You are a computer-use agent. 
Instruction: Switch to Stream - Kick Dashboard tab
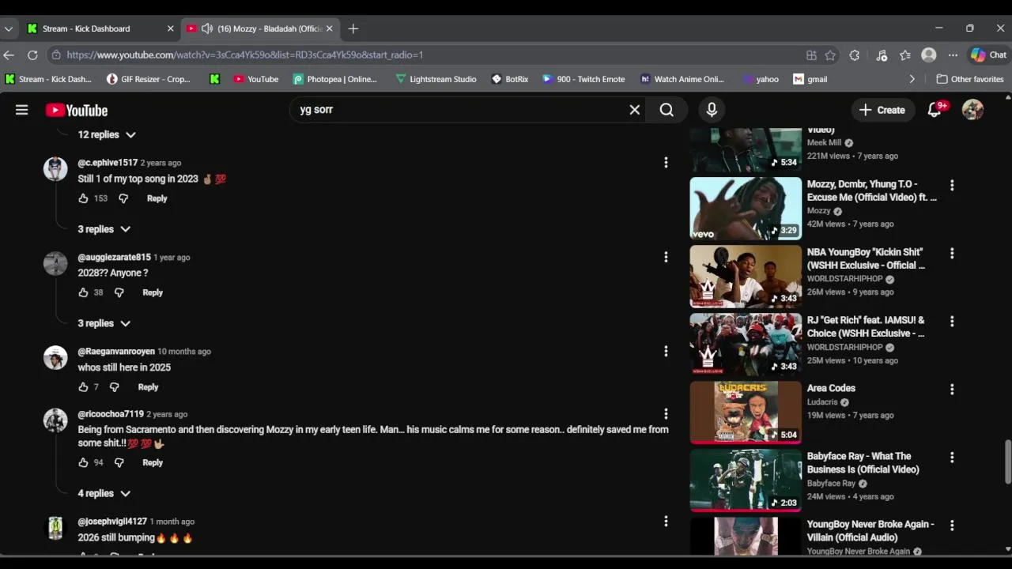click(97, 28)
